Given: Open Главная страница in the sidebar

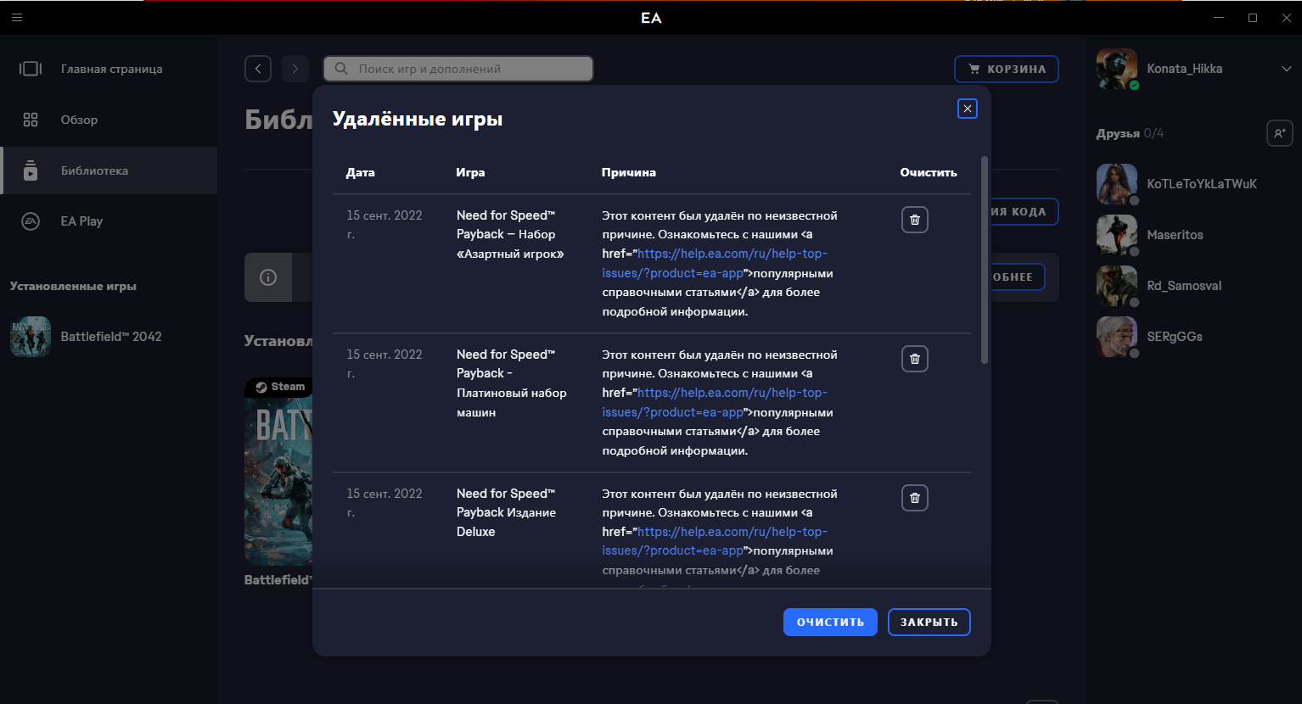Looking at the screenshot, I should point(109,69).
